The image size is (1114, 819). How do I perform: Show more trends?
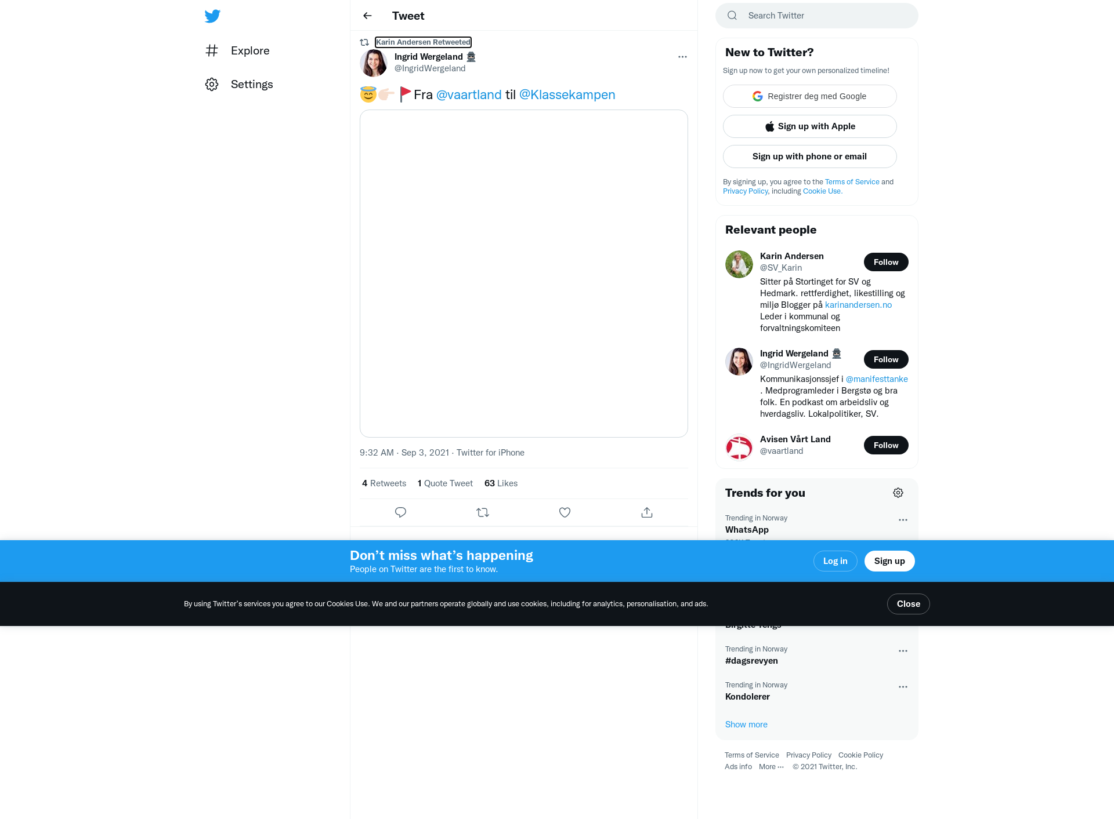coord(746,725)
